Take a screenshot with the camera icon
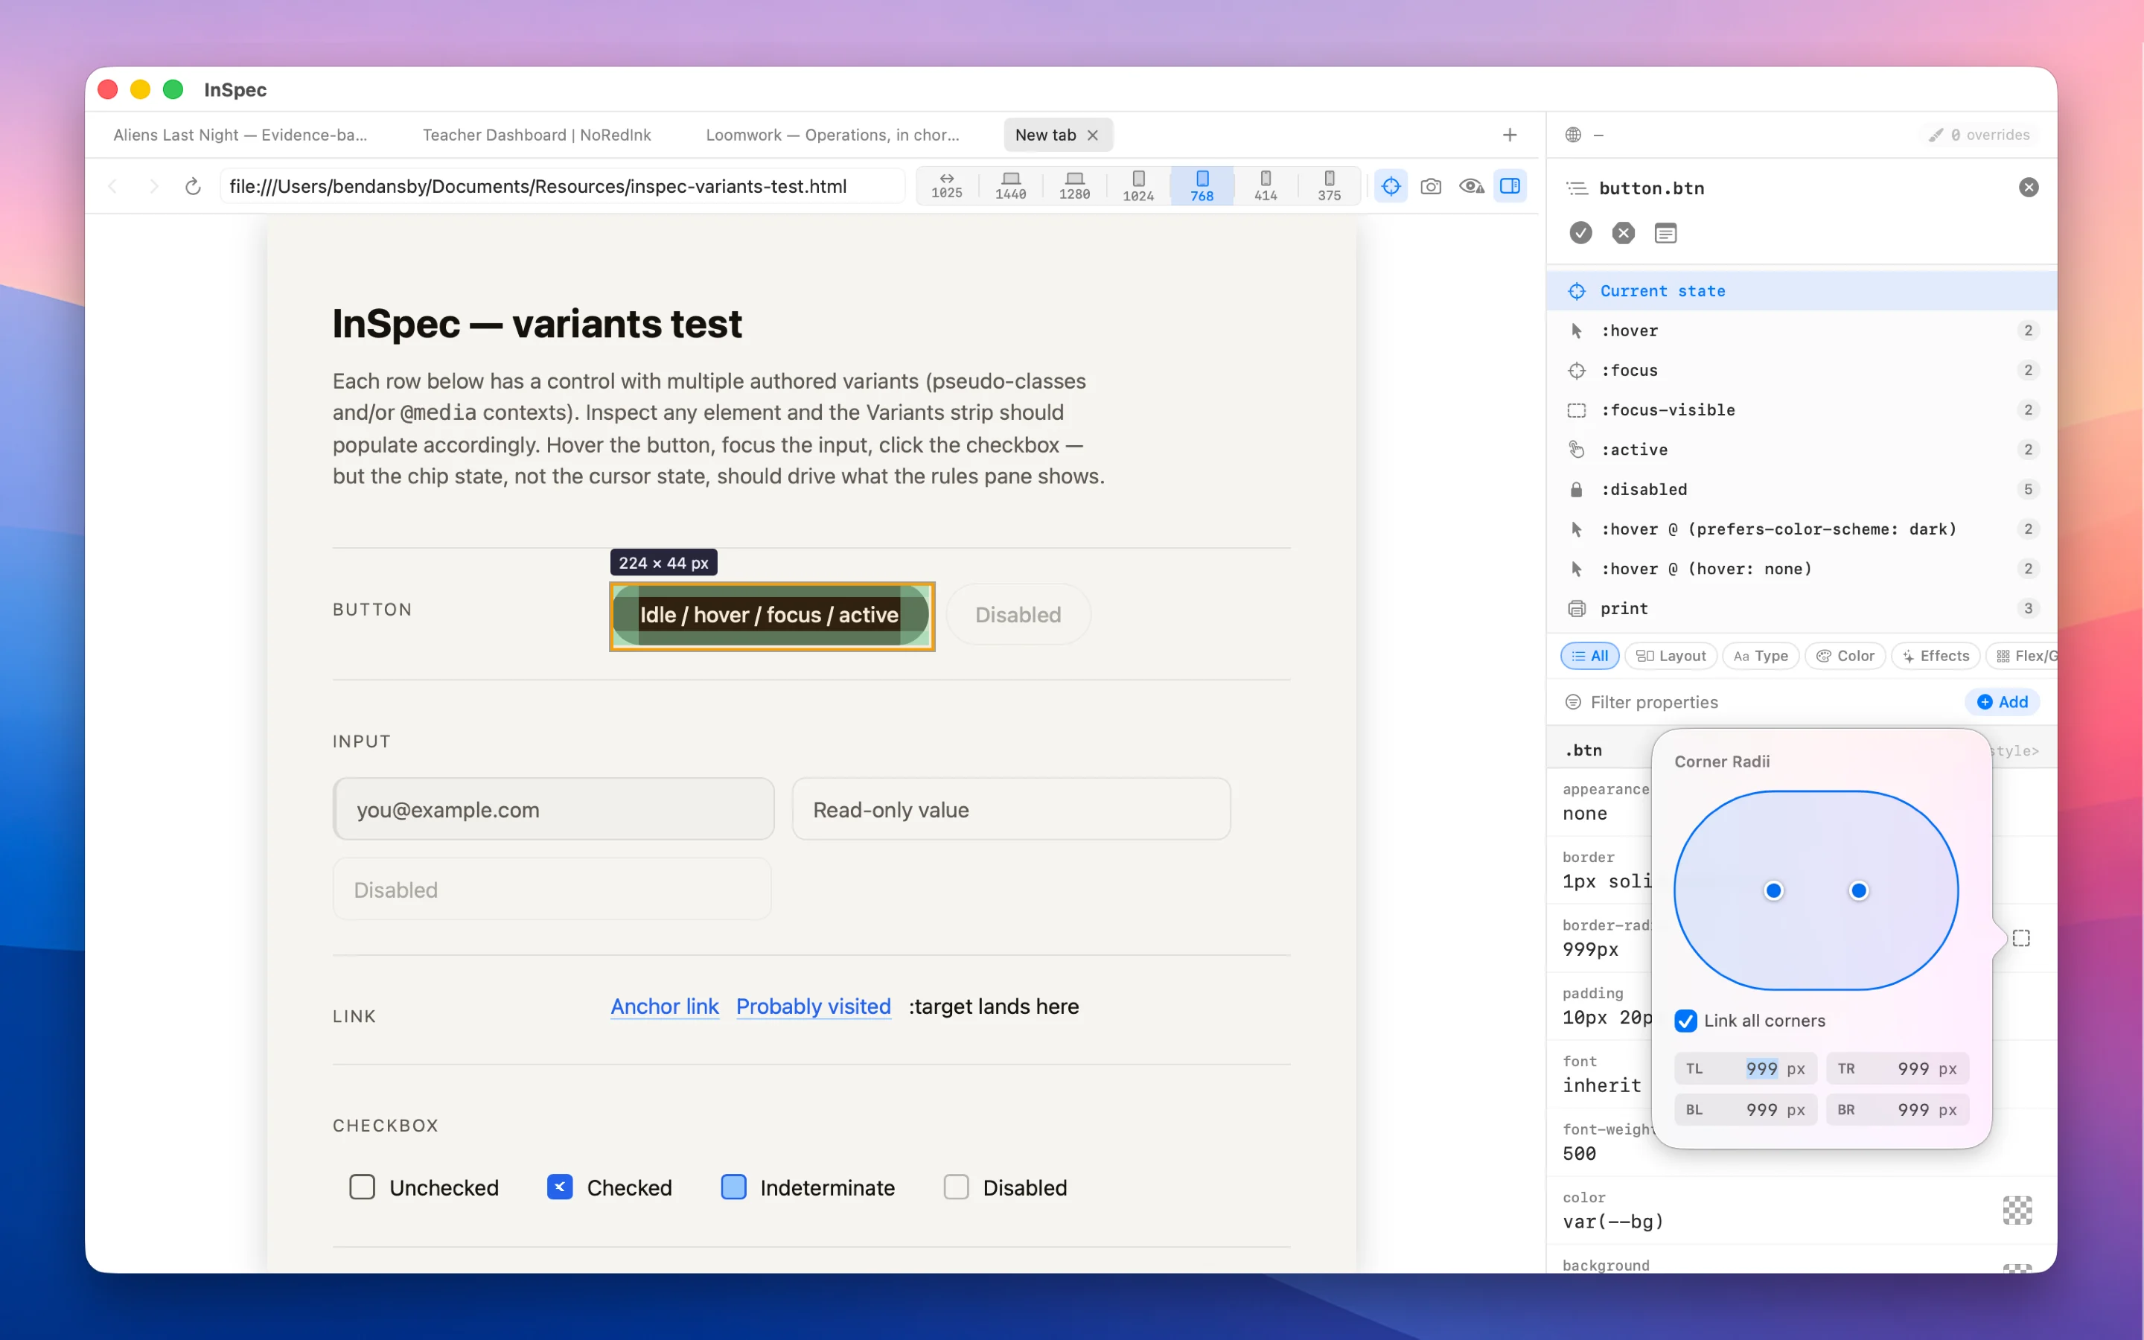 pos(1431,186)
